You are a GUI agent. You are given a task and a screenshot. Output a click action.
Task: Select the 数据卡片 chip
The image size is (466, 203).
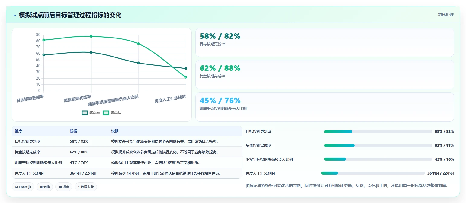click(x=86, y=187)
